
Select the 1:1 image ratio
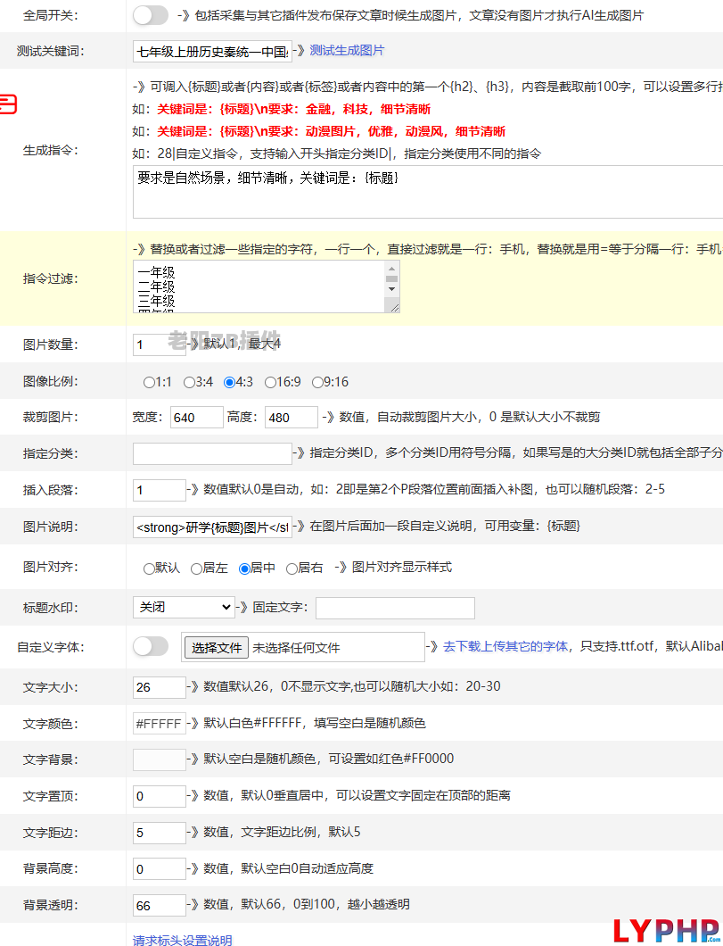click(x=149, y=382)
